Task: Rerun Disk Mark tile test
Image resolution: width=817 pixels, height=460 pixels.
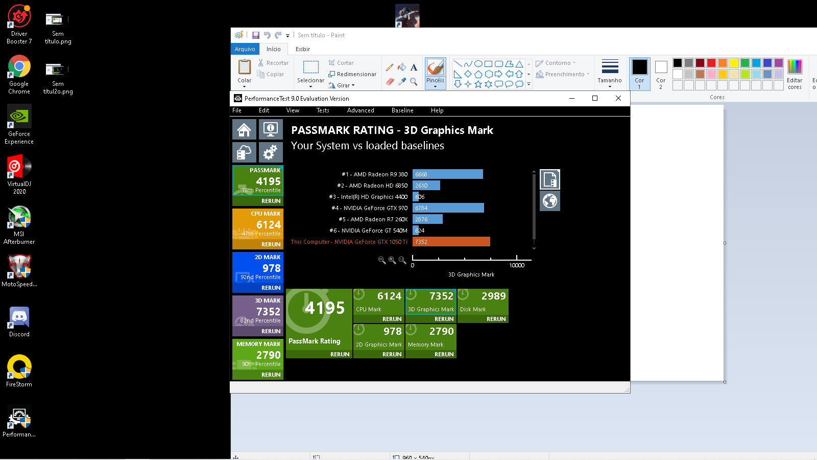Action: [496, 319]
